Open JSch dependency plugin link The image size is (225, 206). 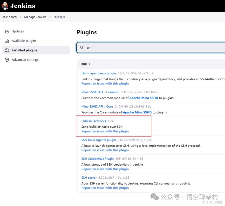(x=98, y=73)
